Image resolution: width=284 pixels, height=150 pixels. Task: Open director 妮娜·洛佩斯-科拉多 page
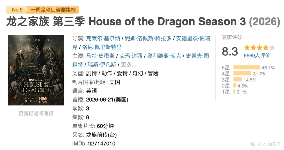(148, 38)
